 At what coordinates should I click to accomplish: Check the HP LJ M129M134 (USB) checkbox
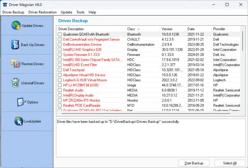[60, 85]
